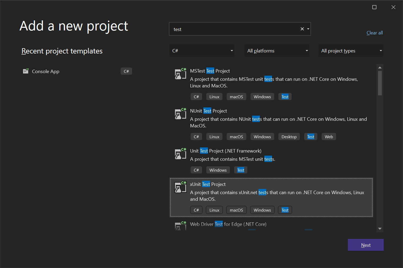The width and height of the screenshot is (403, 268).
Task: Select Console App in recent templates
Action: (x=46, y=72)
